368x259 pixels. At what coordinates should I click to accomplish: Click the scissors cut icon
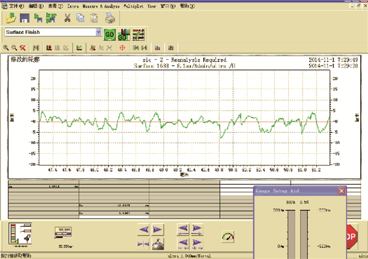click(x=67, y=18)
